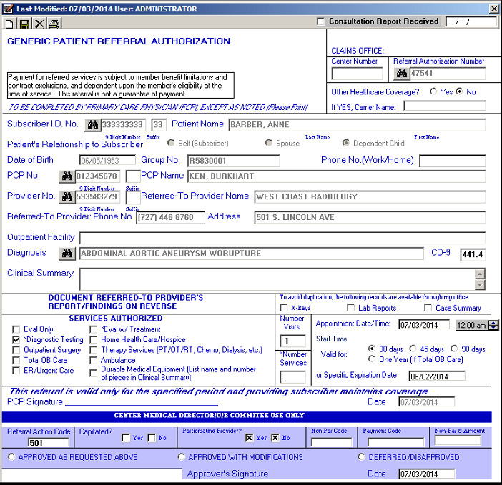This screenshot has height=485, width=502.
Task: Select 45 days validity option
Action: click(x=413, y=349)
